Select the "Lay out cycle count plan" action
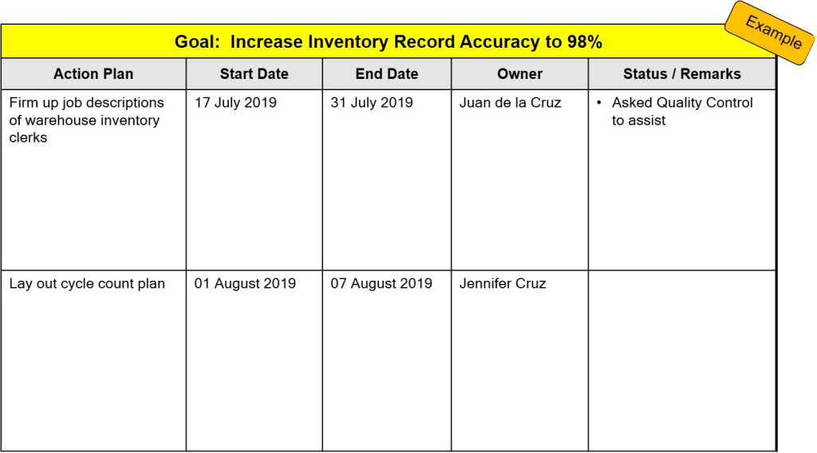This screenshot has height=453, width=817. click(x=87, y=284)
